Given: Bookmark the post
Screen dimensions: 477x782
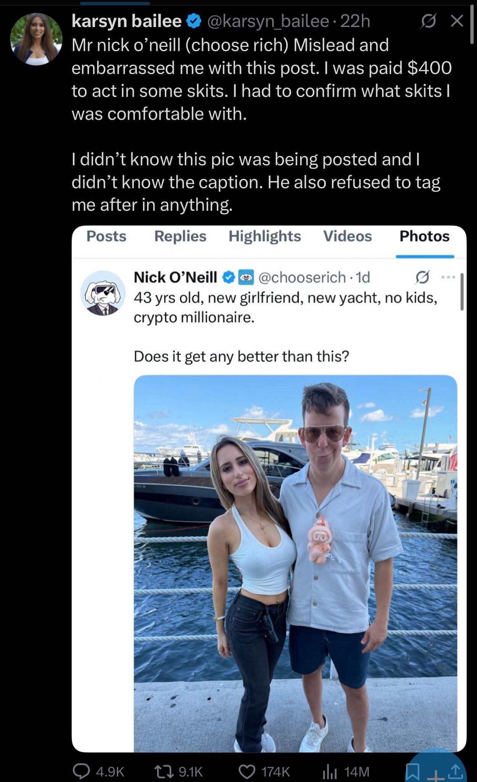Looking at the screenshot, I should coord(413,772).
